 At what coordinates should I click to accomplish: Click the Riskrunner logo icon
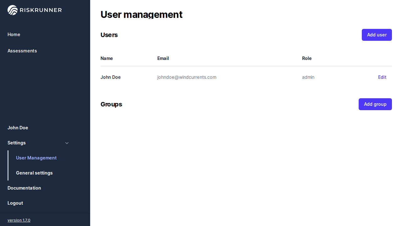[x=13, y=10]
